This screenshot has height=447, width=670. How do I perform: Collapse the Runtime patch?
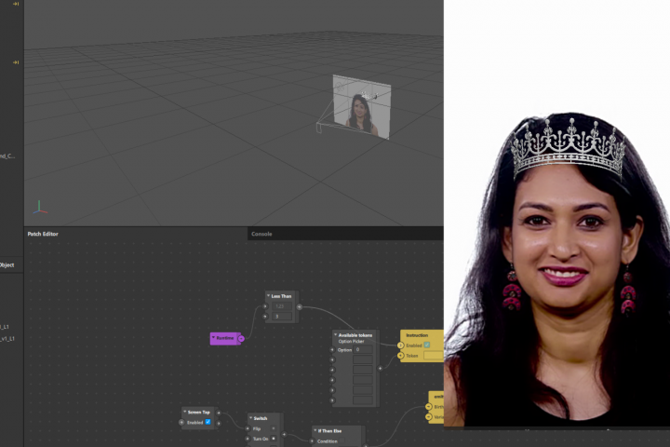coord(213,338)
